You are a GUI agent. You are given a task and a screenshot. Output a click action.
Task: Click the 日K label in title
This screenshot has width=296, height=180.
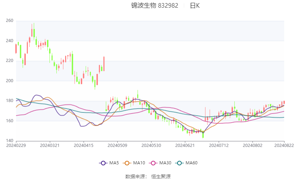tap(195, 6)
